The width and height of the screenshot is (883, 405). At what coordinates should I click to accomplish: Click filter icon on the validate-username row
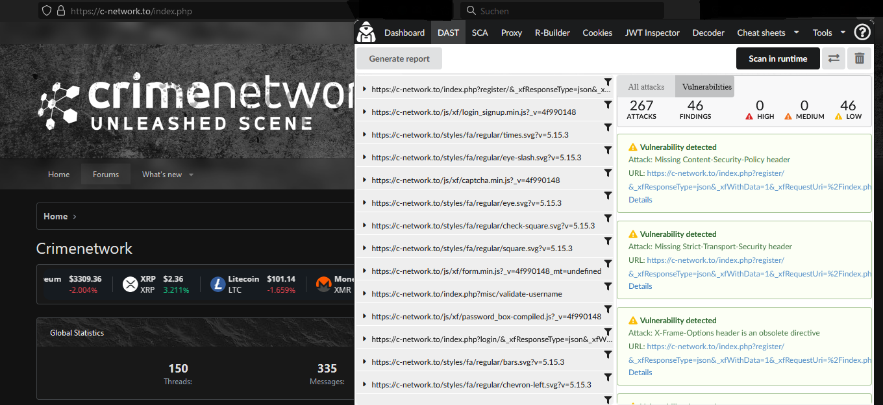[608, 286]
